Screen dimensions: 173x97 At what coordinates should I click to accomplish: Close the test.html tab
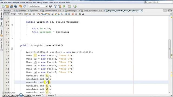click(41, 11)
